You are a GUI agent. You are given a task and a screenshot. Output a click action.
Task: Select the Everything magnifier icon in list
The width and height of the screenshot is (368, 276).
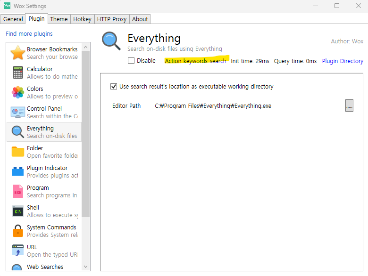tap(18, 132)
